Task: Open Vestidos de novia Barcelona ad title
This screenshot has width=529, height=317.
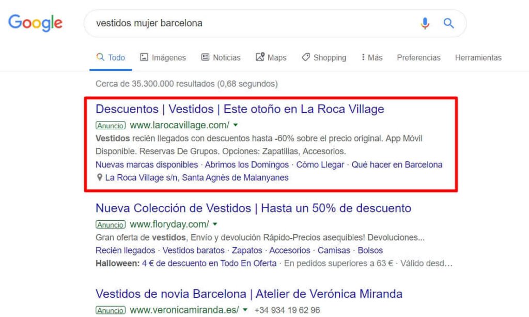Action: coord(249,294)
